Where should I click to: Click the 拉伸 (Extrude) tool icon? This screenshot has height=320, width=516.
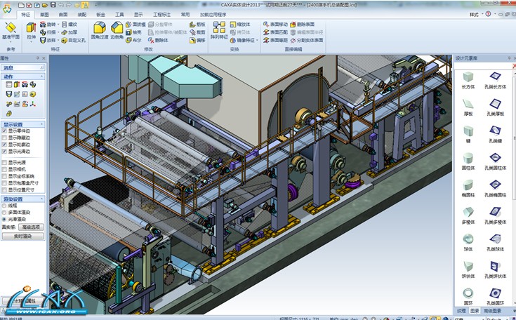coord(32,27)
